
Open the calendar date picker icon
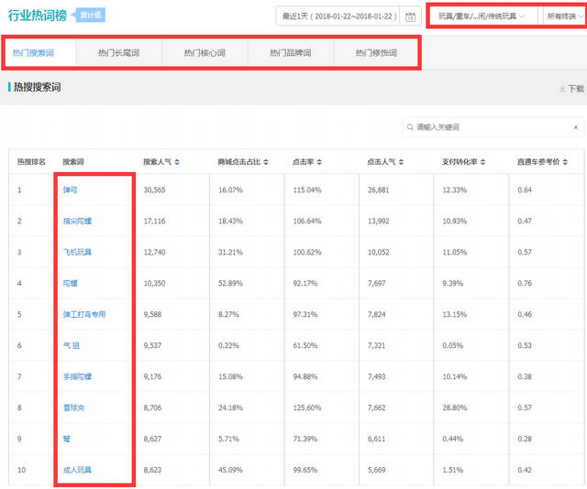coord(410,16)
